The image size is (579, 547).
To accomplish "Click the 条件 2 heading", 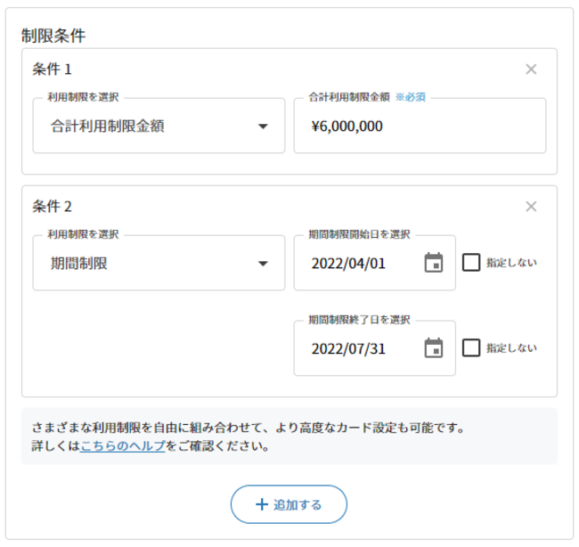I will [x=52, y=207].
